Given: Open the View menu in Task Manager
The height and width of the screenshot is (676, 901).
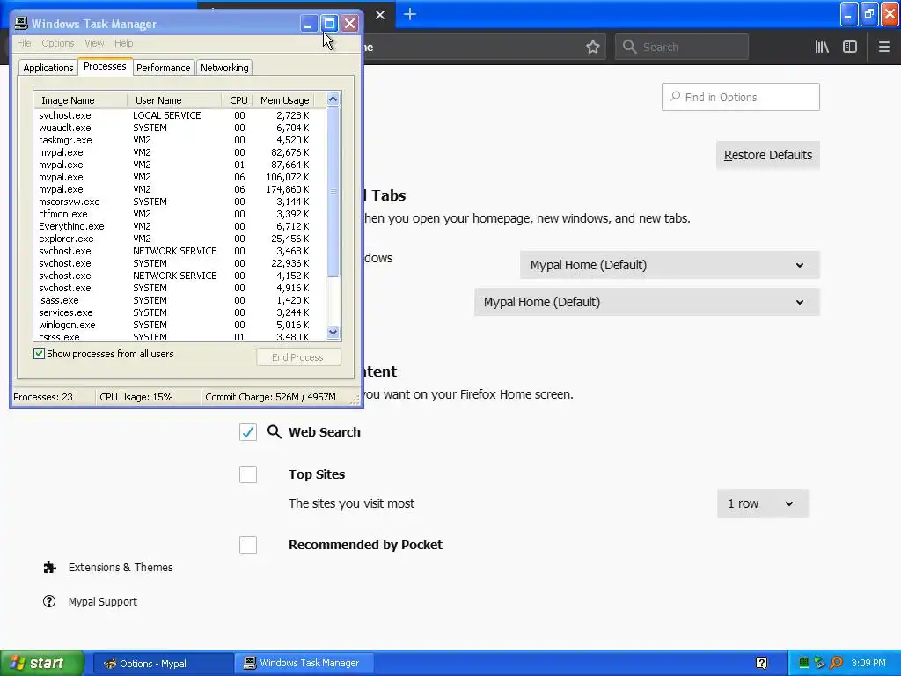Looking at the screenshot, I should tap(94, 43).
